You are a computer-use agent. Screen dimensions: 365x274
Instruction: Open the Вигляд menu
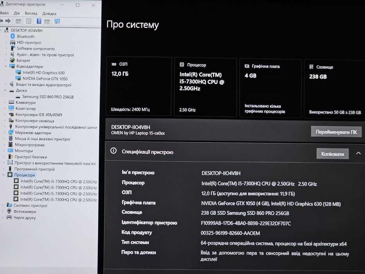pyautogui.click(x=31, y=13)
